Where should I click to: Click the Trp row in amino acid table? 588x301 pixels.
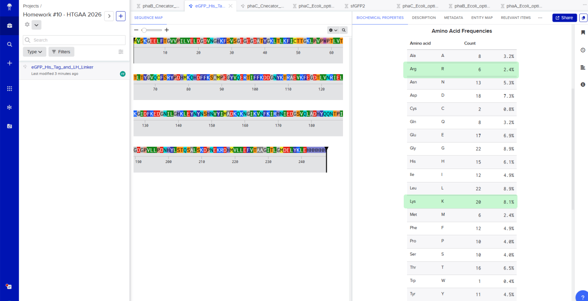click(461, 281)
